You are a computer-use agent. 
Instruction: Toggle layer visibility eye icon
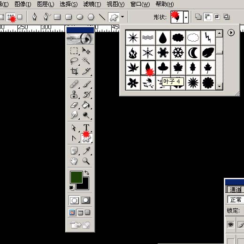tap(230, 225)
